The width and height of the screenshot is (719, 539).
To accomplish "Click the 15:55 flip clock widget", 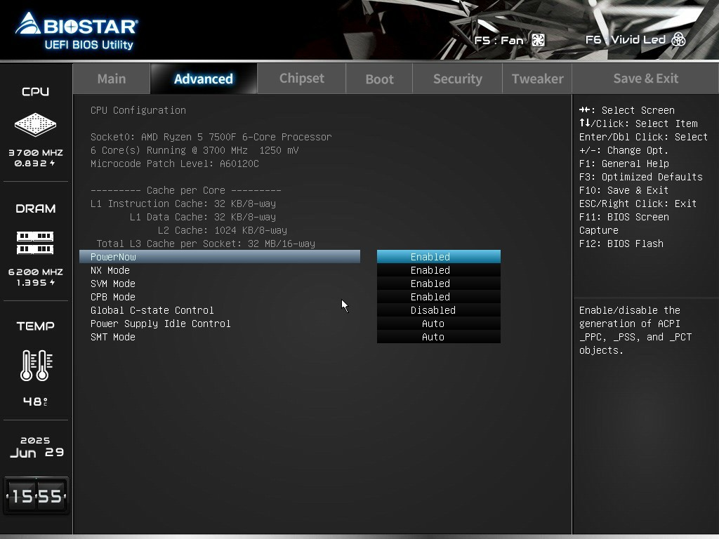I will point(37,495).
